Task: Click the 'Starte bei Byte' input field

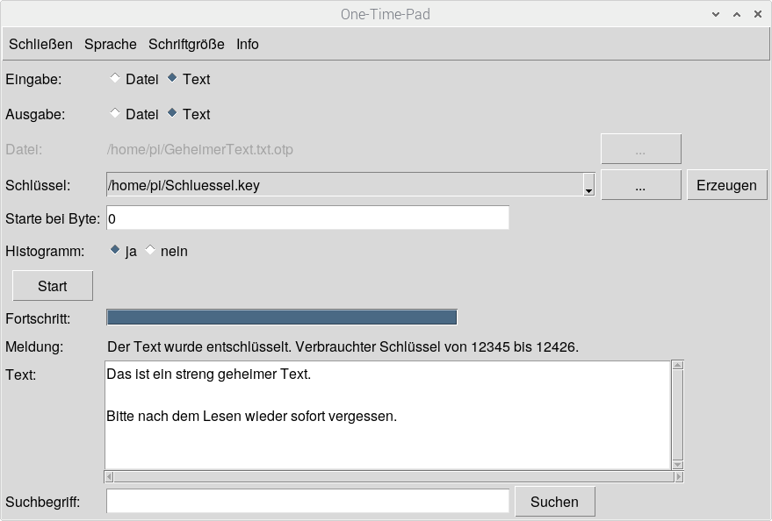Action: (x=307, y=218)
